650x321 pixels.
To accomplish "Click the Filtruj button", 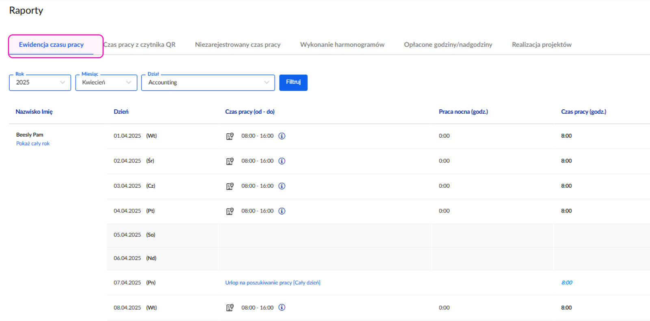I will tap(293, 82).
